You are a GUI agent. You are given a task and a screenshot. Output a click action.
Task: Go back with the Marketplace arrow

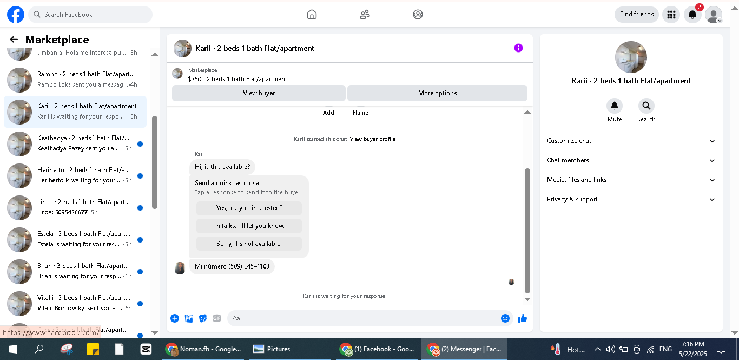click(14, 40)
